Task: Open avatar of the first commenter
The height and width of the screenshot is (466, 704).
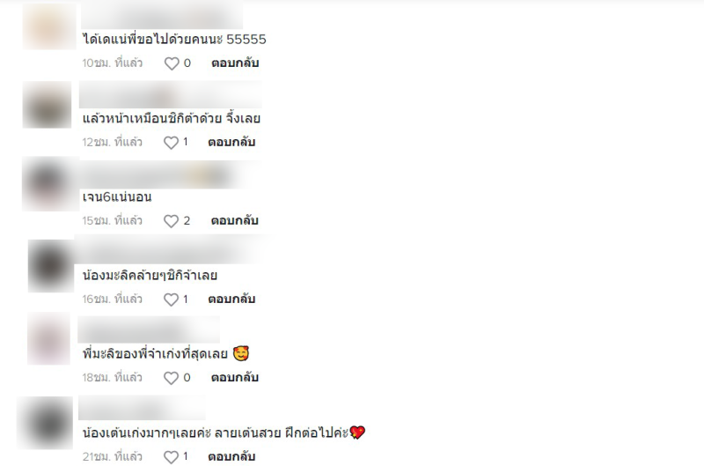Action: tap(49, 26)
